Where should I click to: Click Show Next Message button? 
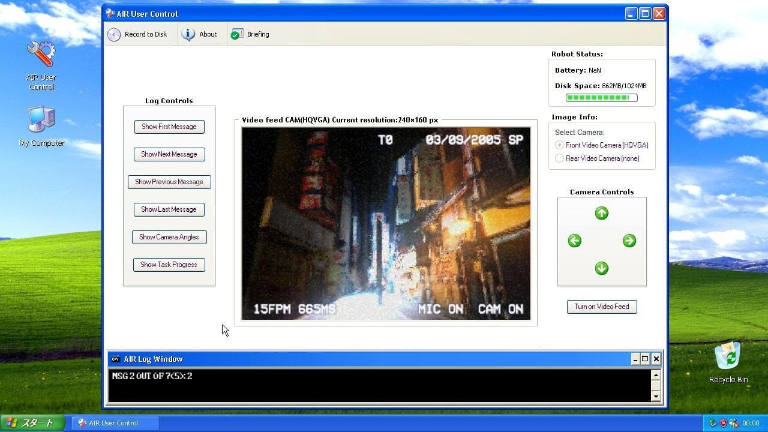pos(169,154)
